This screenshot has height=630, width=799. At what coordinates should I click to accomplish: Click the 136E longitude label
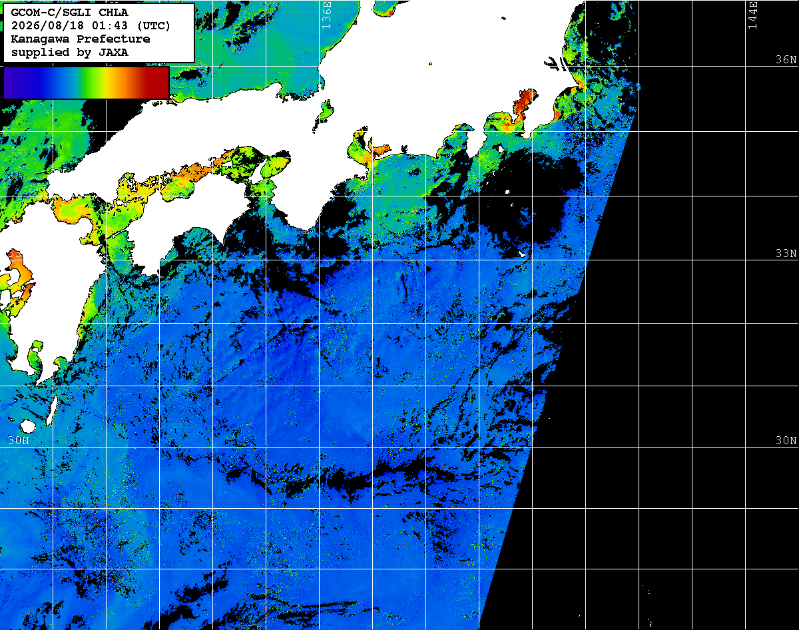326,14
